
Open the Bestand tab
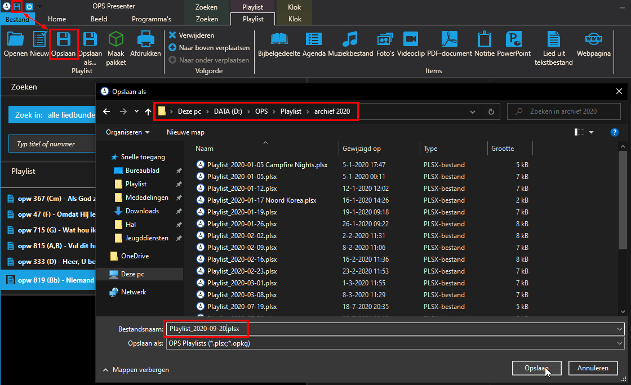click(x=17, y=19)
